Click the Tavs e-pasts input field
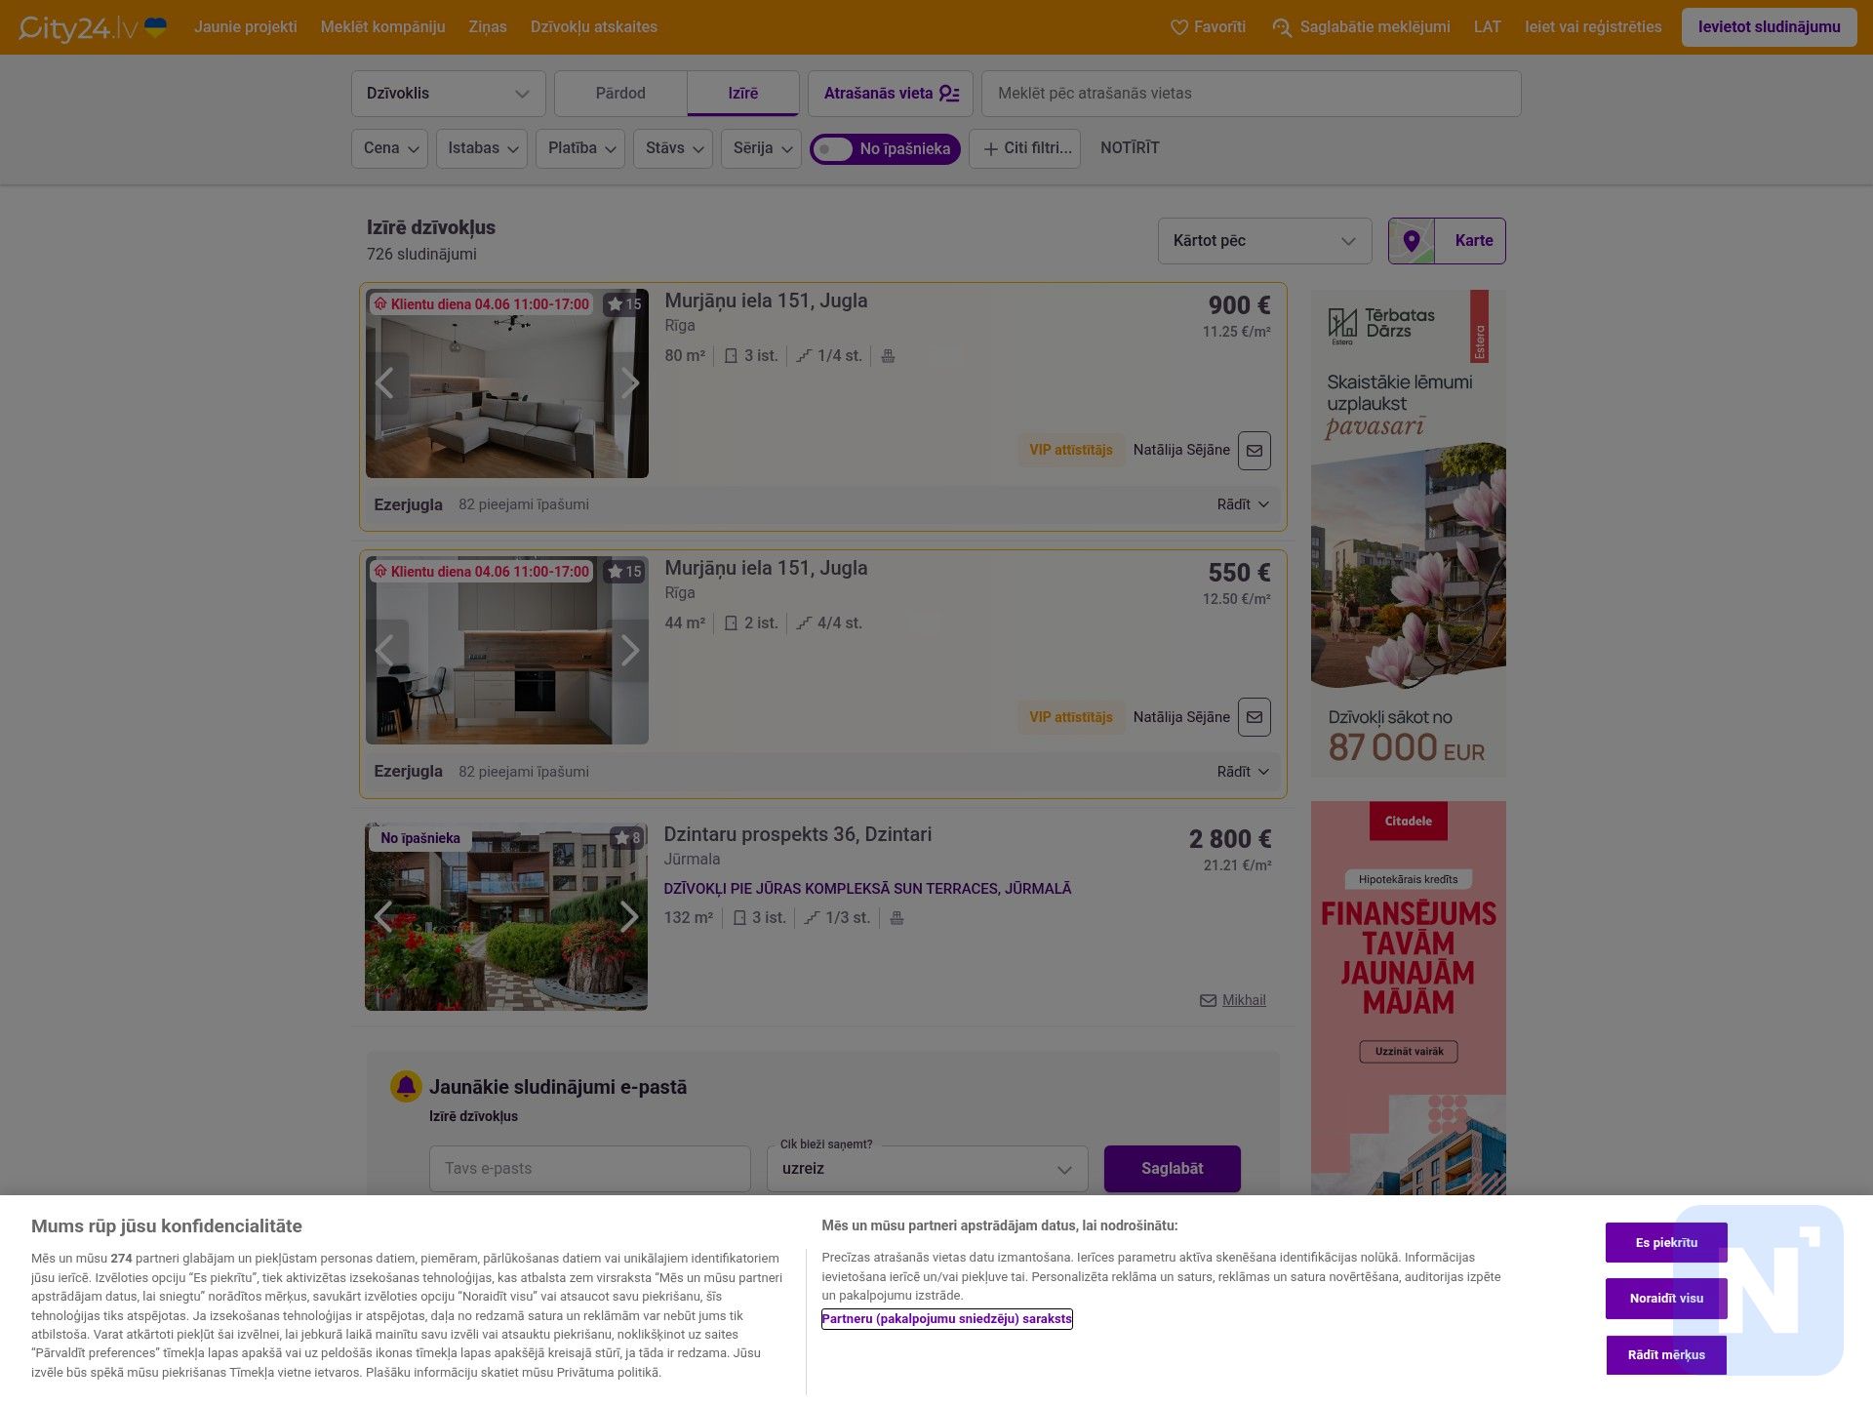Screen dimensions: 1873x1405 pos(590,1169)
